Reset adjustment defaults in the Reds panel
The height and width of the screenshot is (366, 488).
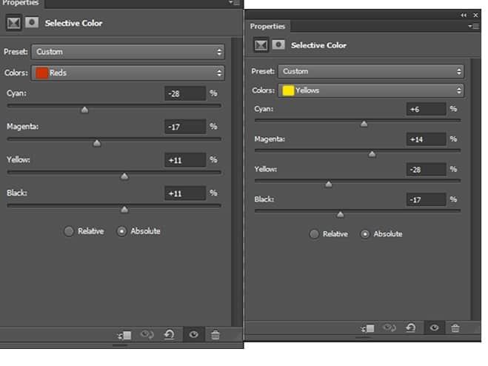point(170,335)
